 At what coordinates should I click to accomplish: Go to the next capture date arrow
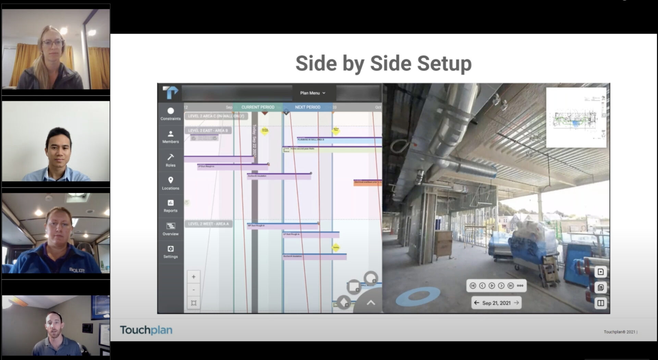pyautogui.click(x=516, y=303)
